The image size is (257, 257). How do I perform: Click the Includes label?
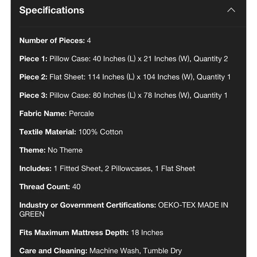coord(35,169)
